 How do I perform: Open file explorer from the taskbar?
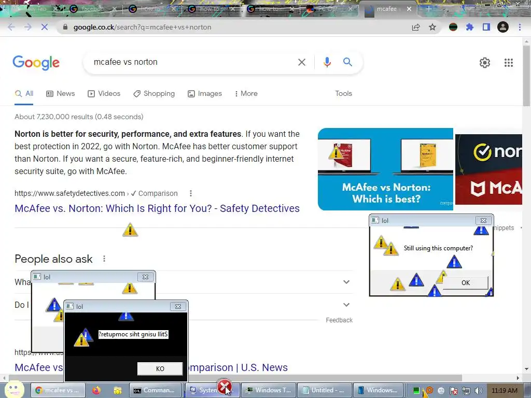click(x=118, y=390)
